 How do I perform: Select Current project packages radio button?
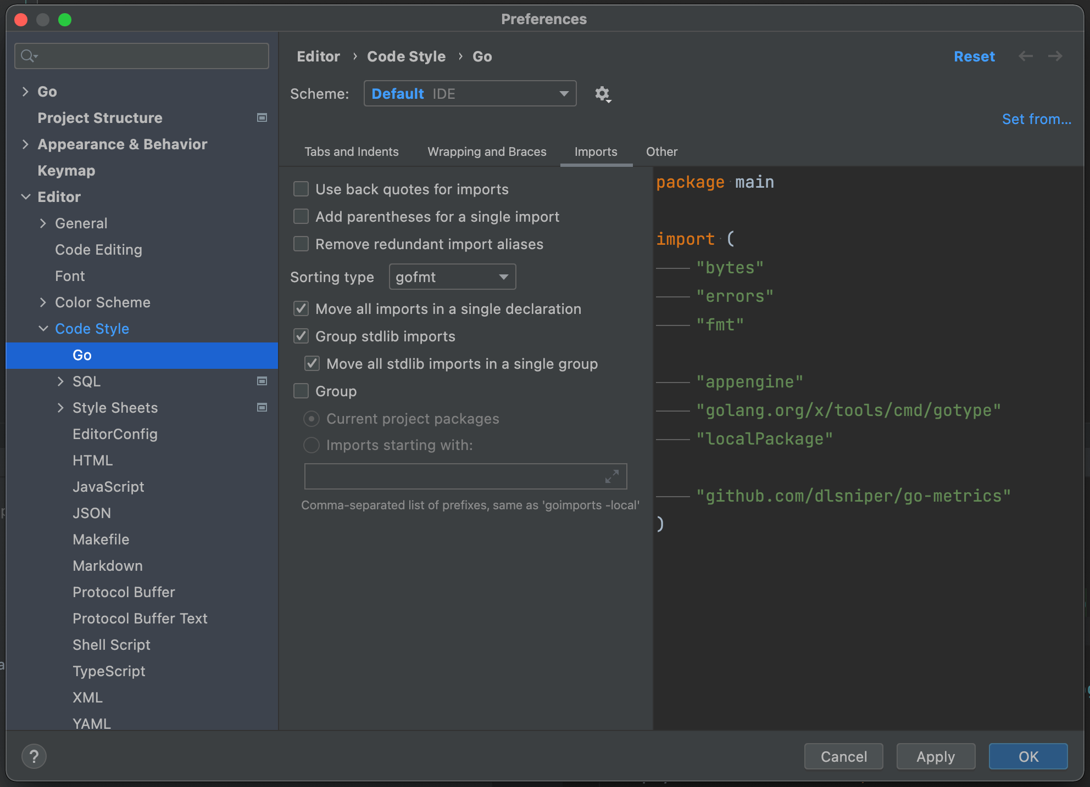click(x=312, y=419)
